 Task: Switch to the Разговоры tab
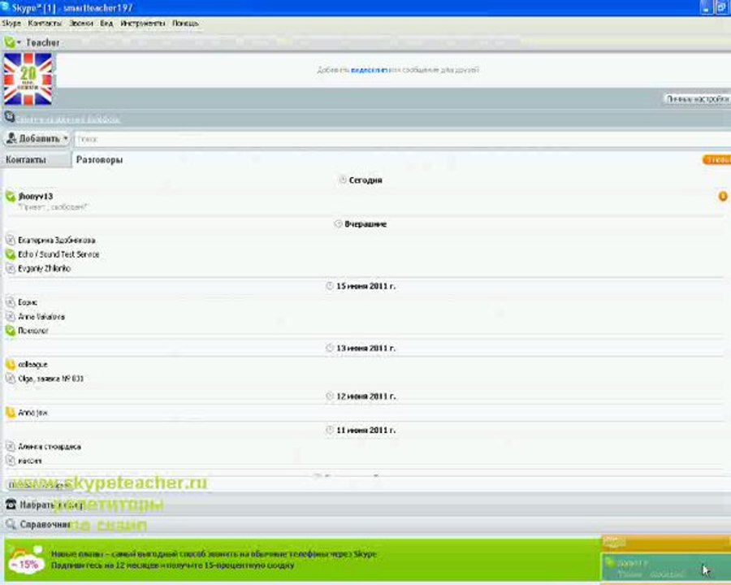[x=99, y=159]
